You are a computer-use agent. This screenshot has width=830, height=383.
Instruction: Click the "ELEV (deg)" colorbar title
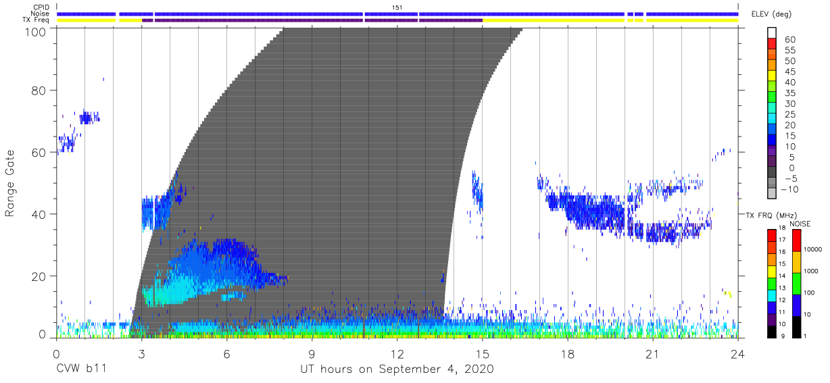[x=771, y=14]
